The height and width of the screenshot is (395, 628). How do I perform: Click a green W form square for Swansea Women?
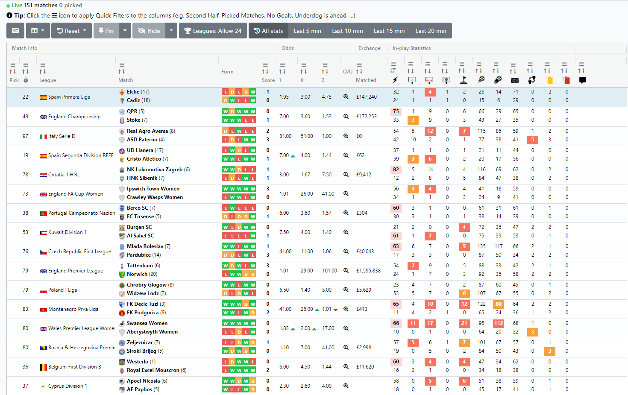[x=225, y=323]
